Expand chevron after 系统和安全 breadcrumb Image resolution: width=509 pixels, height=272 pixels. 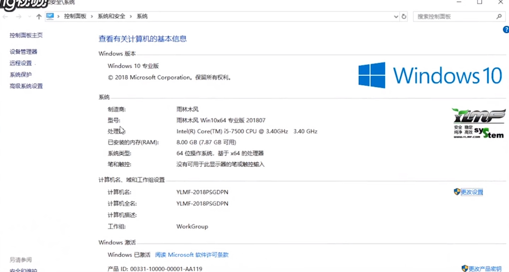[131, 16]
